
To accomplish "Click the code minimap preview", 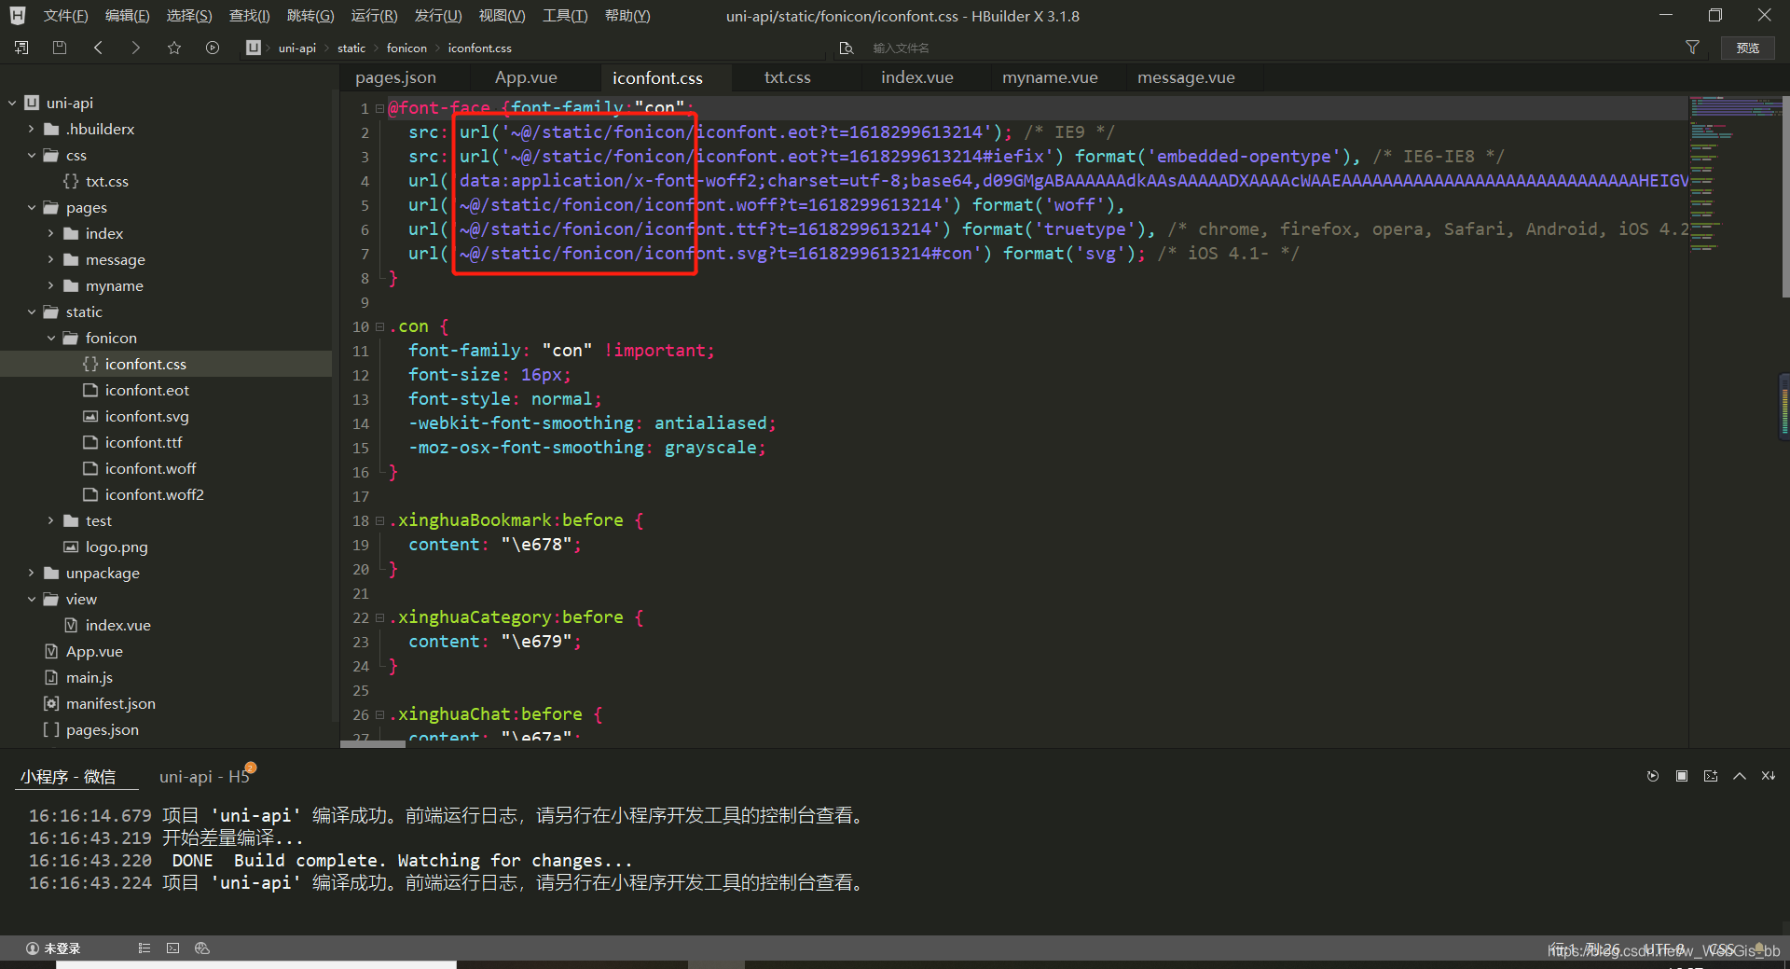I will 1733,173.
